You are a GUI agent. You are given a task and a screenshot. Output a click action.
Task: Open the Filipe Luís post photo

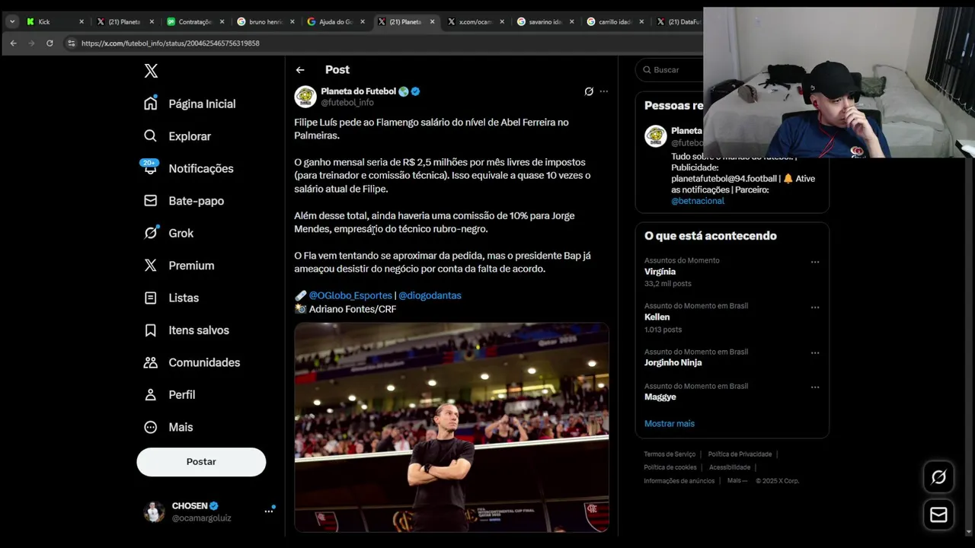click(452, 427)
